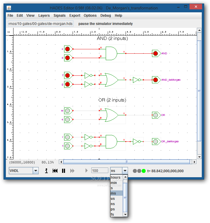This screenshot has width=210, height=223.
Task: Collapse the ns time unit dropdown arrow
Action: pos(125,171)
